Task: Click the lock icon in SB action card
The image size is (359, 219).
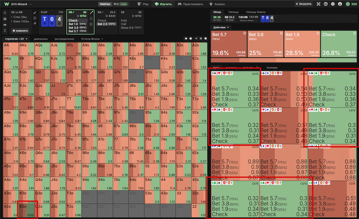Action: click(91, 18)
